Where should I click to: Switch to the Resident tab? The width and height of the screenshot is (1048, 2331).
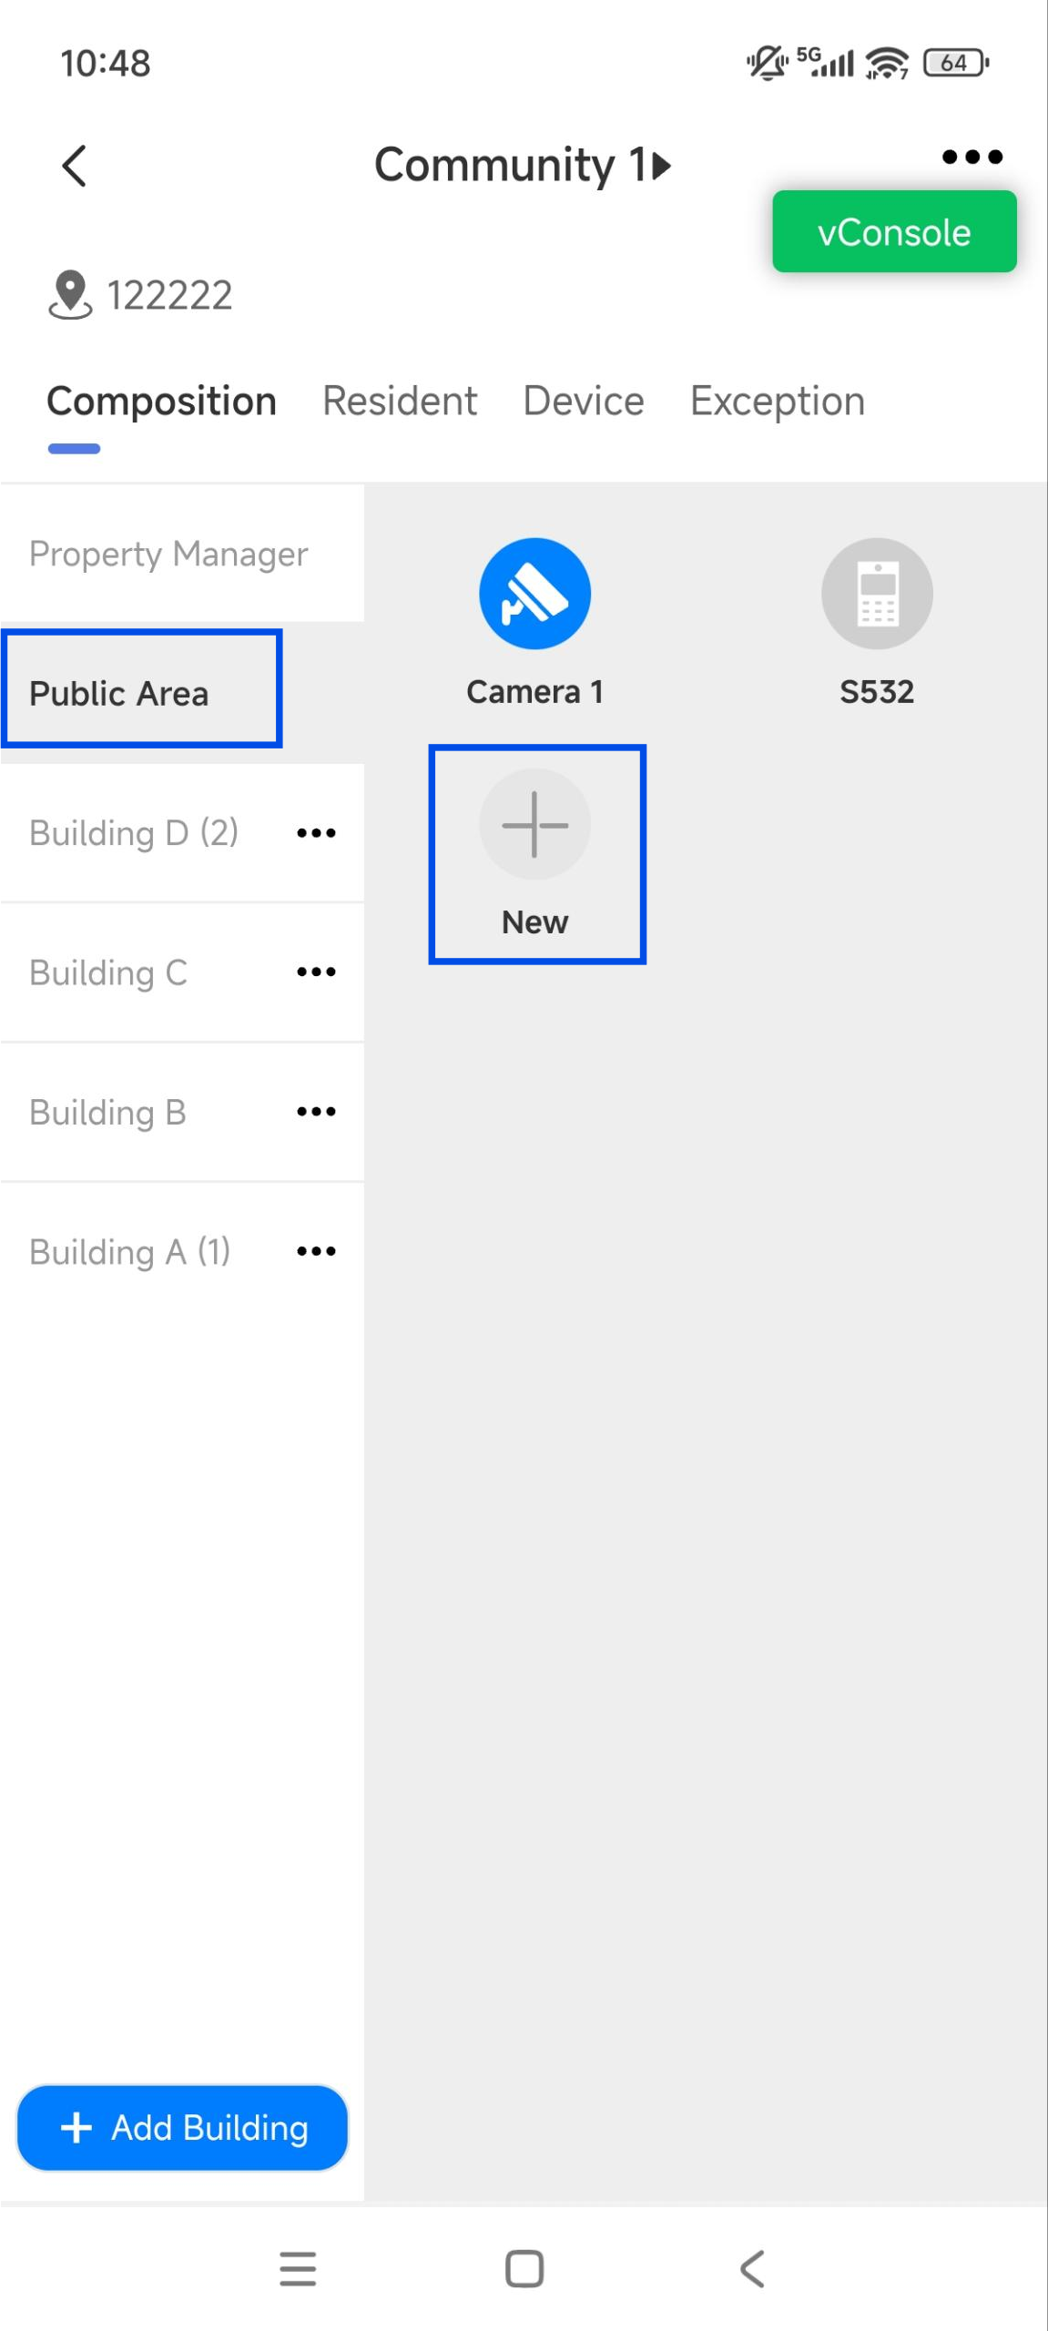(x=400, y=401)
